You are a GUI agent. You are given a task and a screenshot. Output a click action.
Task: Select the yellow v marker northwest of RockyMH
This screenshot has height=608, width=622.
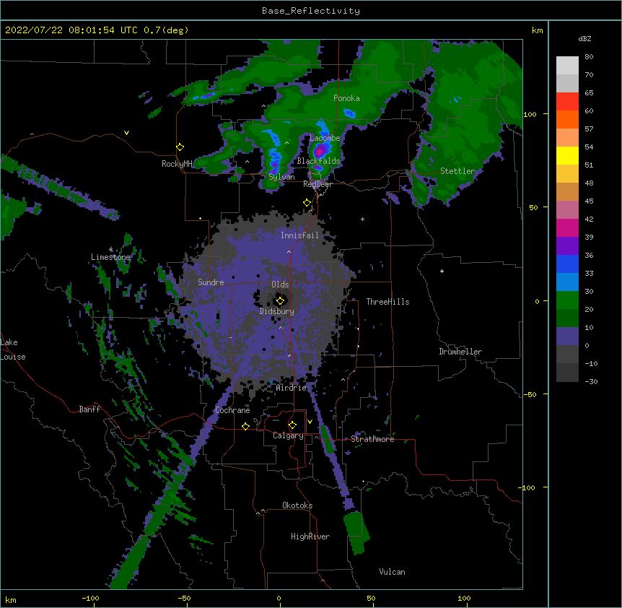126,133
